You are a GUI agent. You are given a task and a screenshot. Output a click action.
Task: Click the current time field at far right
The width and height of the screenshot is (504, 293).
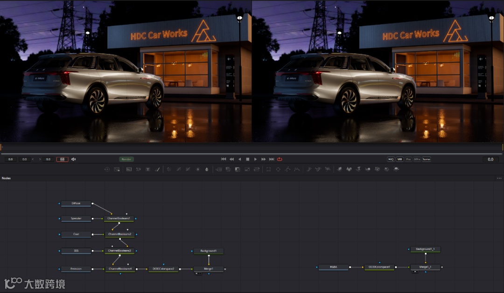(490, 160)
